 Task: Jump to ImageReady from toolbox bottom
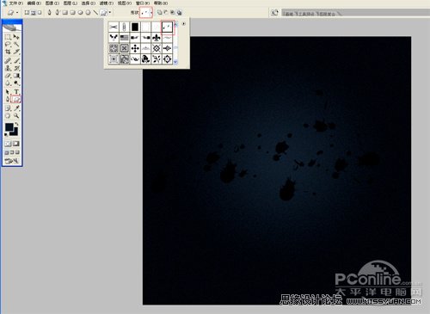(12, 161)
